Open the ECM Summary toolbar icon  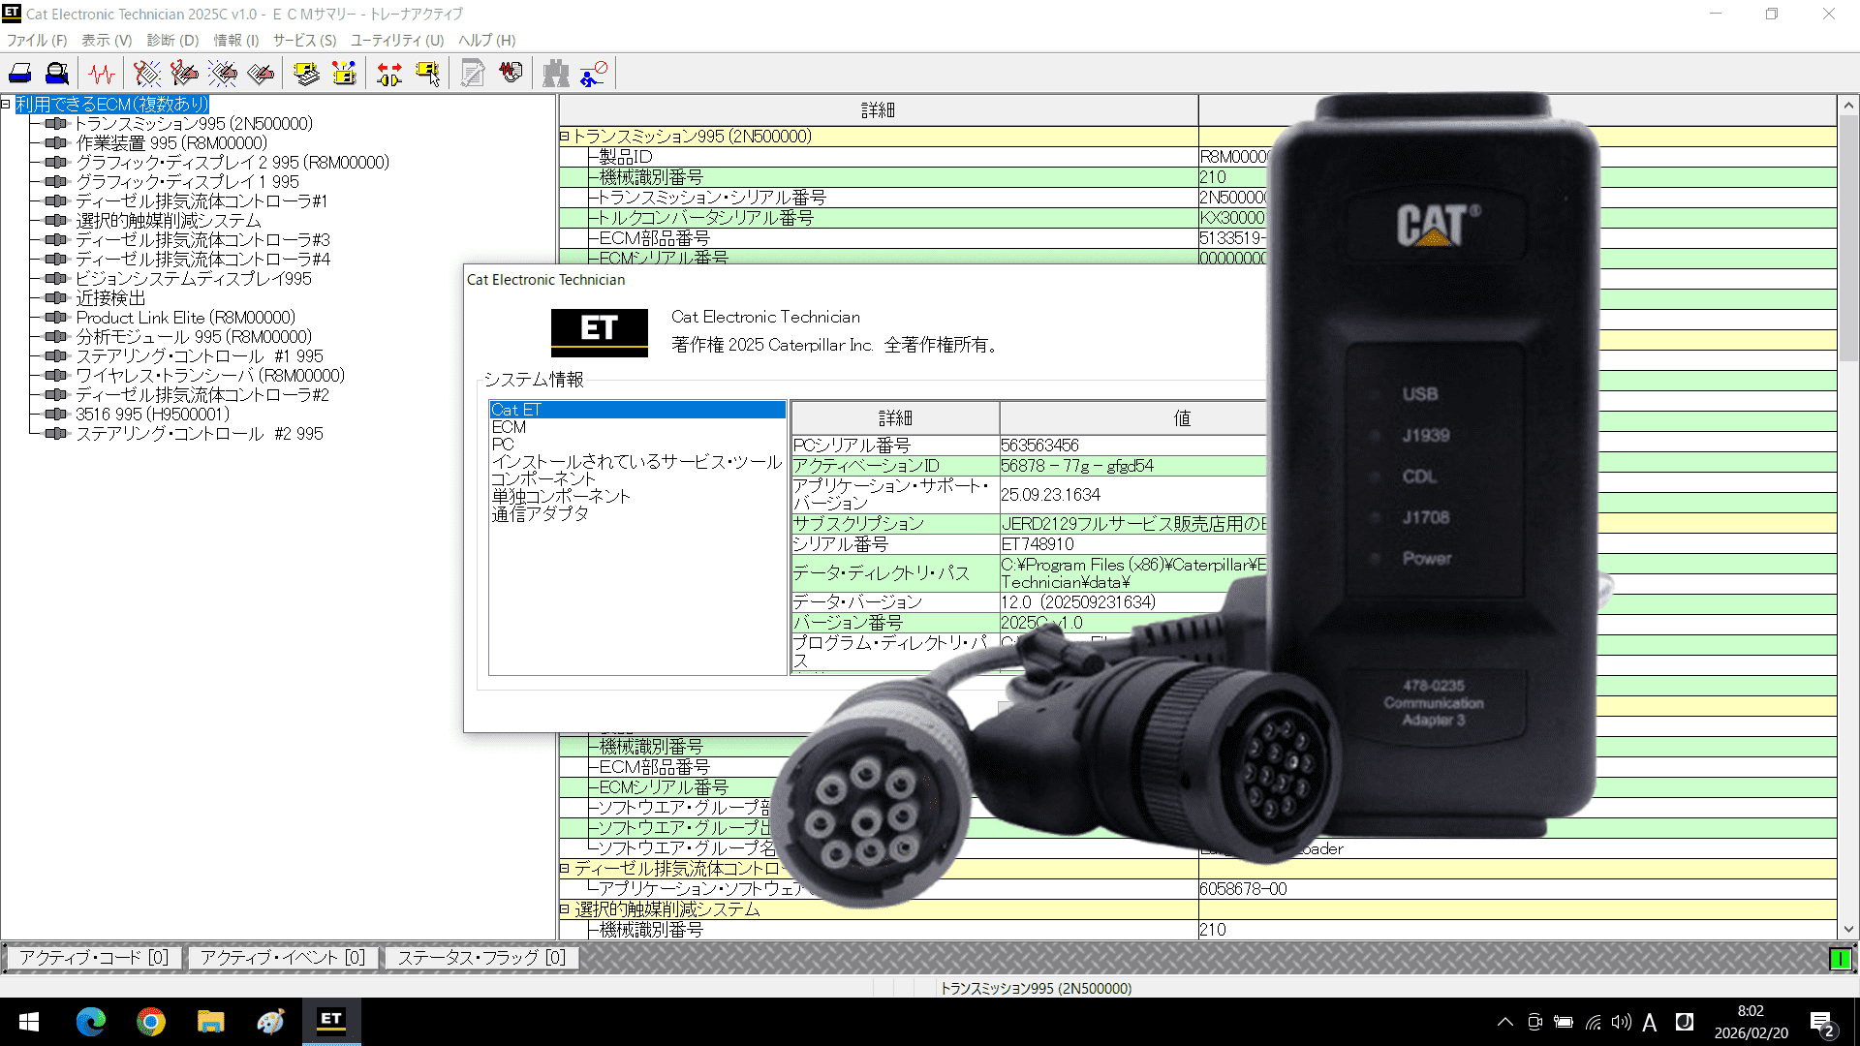pos(306,74)
